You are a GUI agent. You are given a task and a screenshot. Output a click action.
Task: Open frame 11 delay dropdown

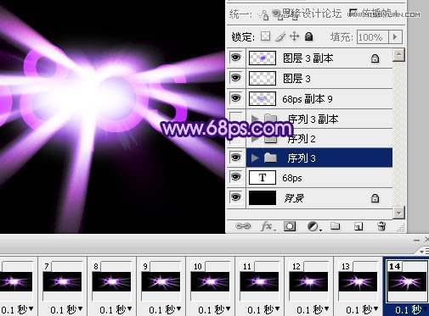277,308
